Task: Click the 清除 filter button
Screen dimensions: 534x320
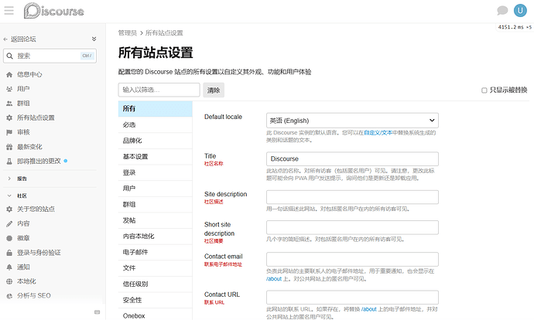Action: (214, 90)
